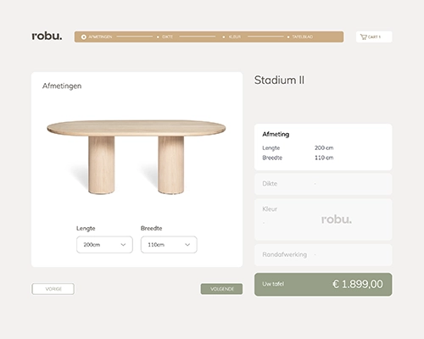Open the shopping cart icon

pyautogui.click(x=363, y=36)
